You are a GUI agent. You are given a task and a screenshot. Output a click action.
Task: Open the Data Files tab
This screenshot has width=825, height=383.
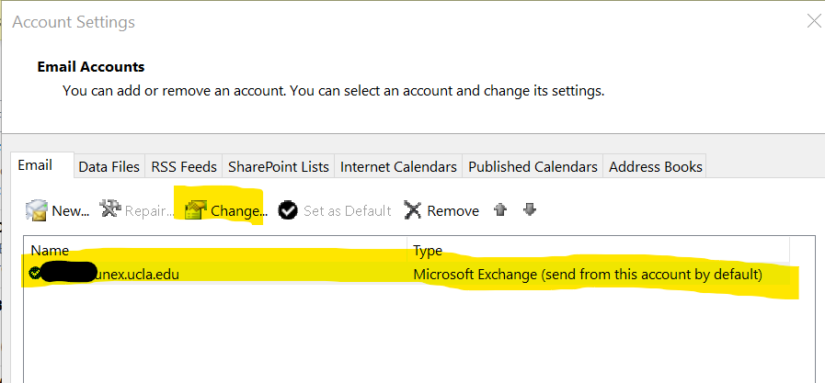109,166
